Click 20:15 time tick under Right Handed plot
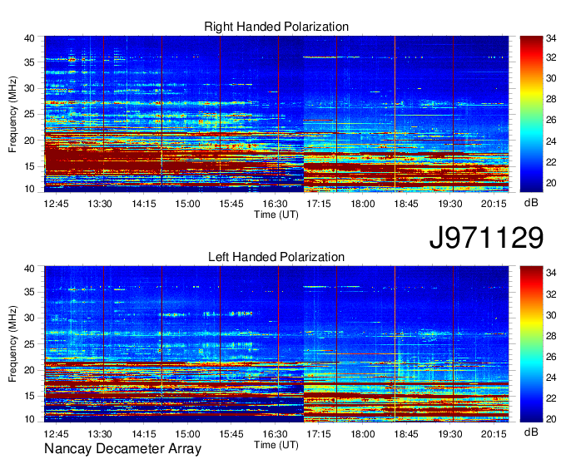The width and height of the screenshot is (566, 459). [x=494, y=204]
